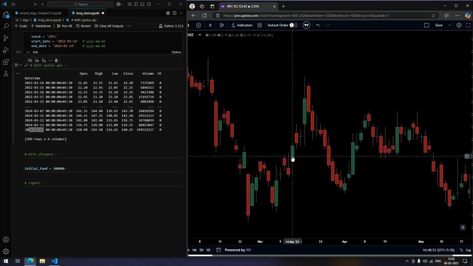Toggle Instant Order switch

tap(293, 25)
